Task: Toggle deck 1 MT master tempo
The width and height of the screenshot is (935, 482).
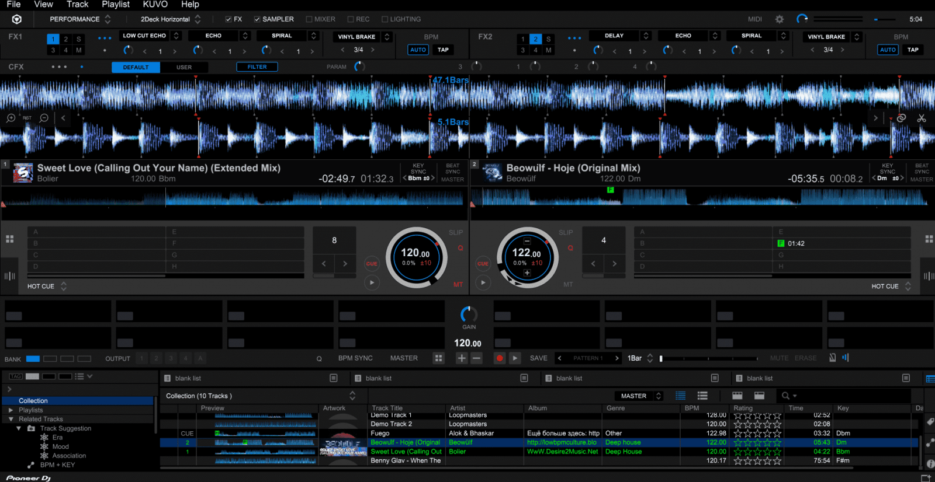Action: click(458, 284)
